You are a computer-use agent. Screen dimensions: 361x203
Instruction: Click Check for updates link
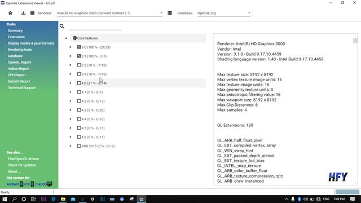coord(21,165)
